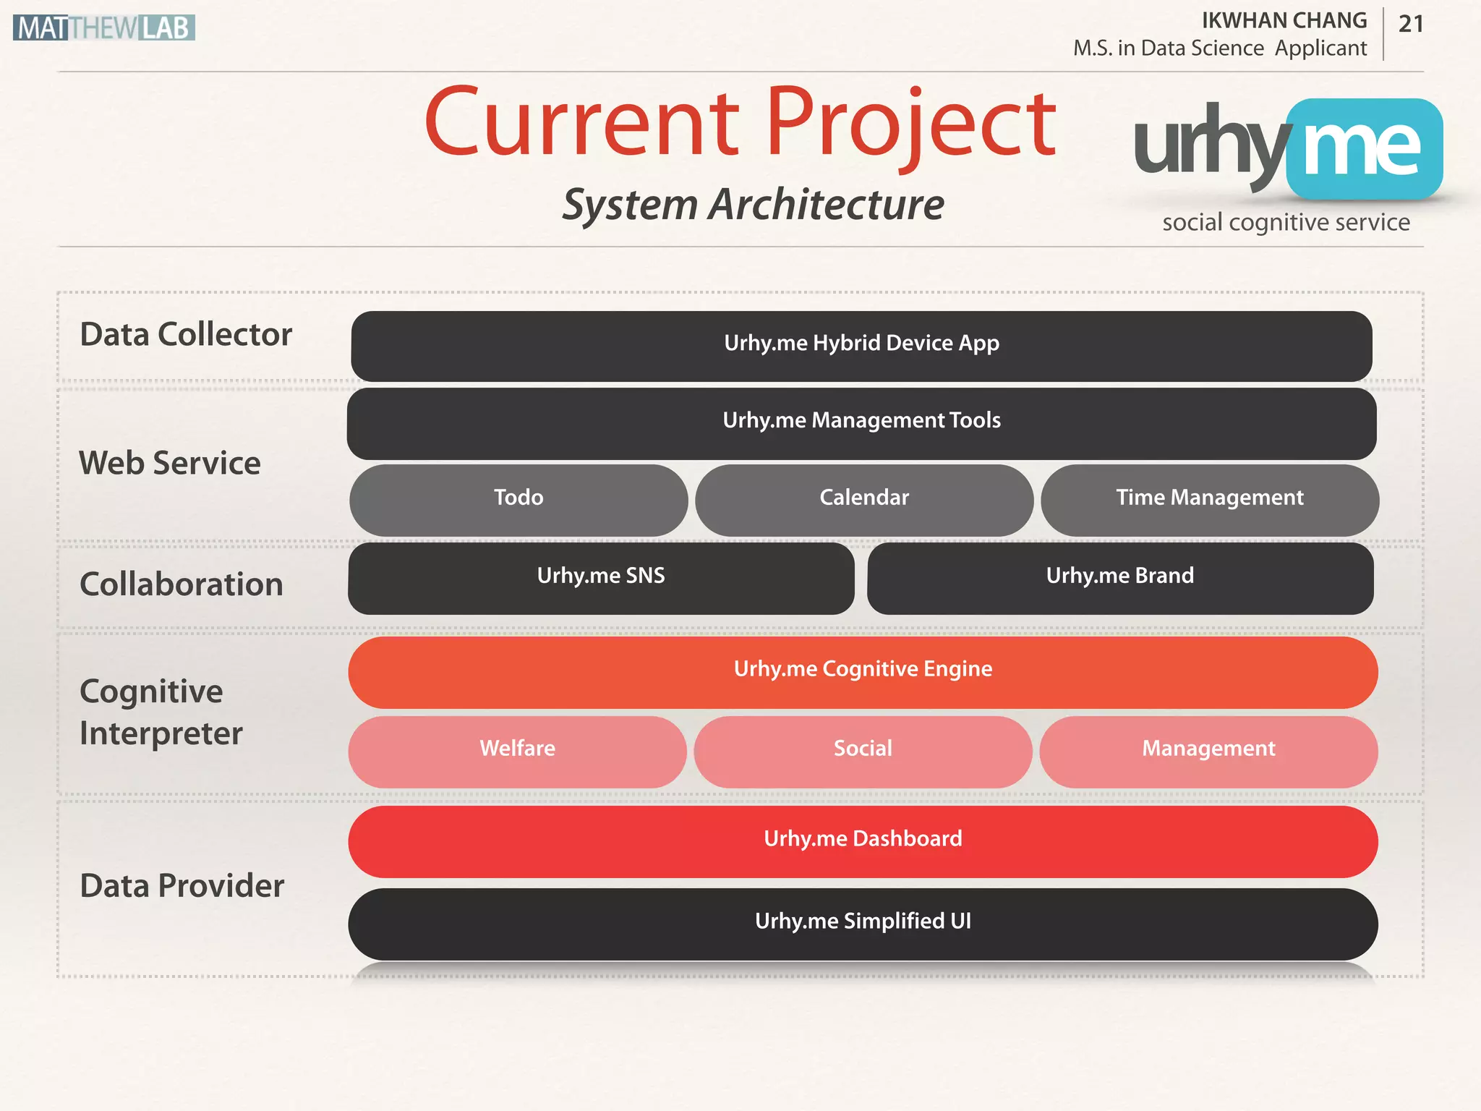The width and height of the screenshot is (1481, 1111).
Task: Click the Data Collector label
Action: pyautogui.click(x=186, y=335)
